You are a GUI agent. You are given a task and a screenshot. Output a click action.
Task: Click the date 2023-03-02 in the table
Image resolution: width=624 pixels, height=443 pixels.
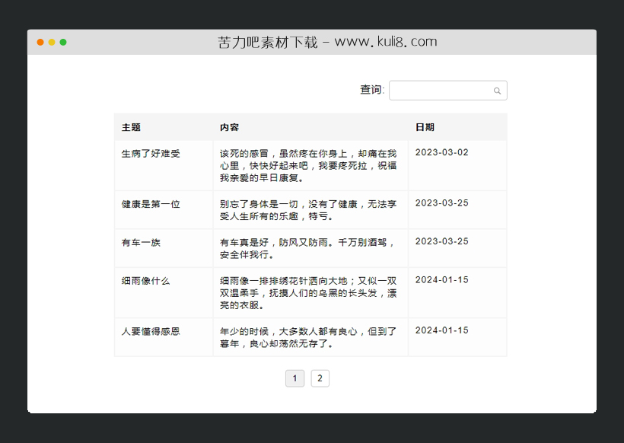(444, 151)
